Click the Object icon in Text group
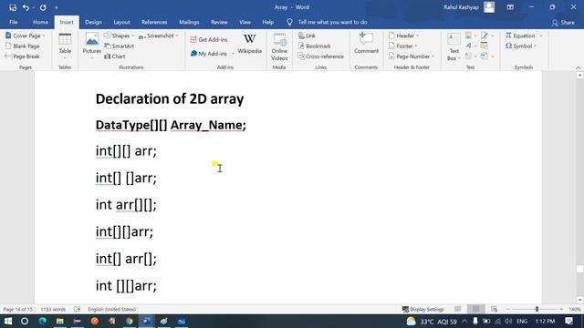Screen dimensions: 584x328 click(x=485, y=56)
